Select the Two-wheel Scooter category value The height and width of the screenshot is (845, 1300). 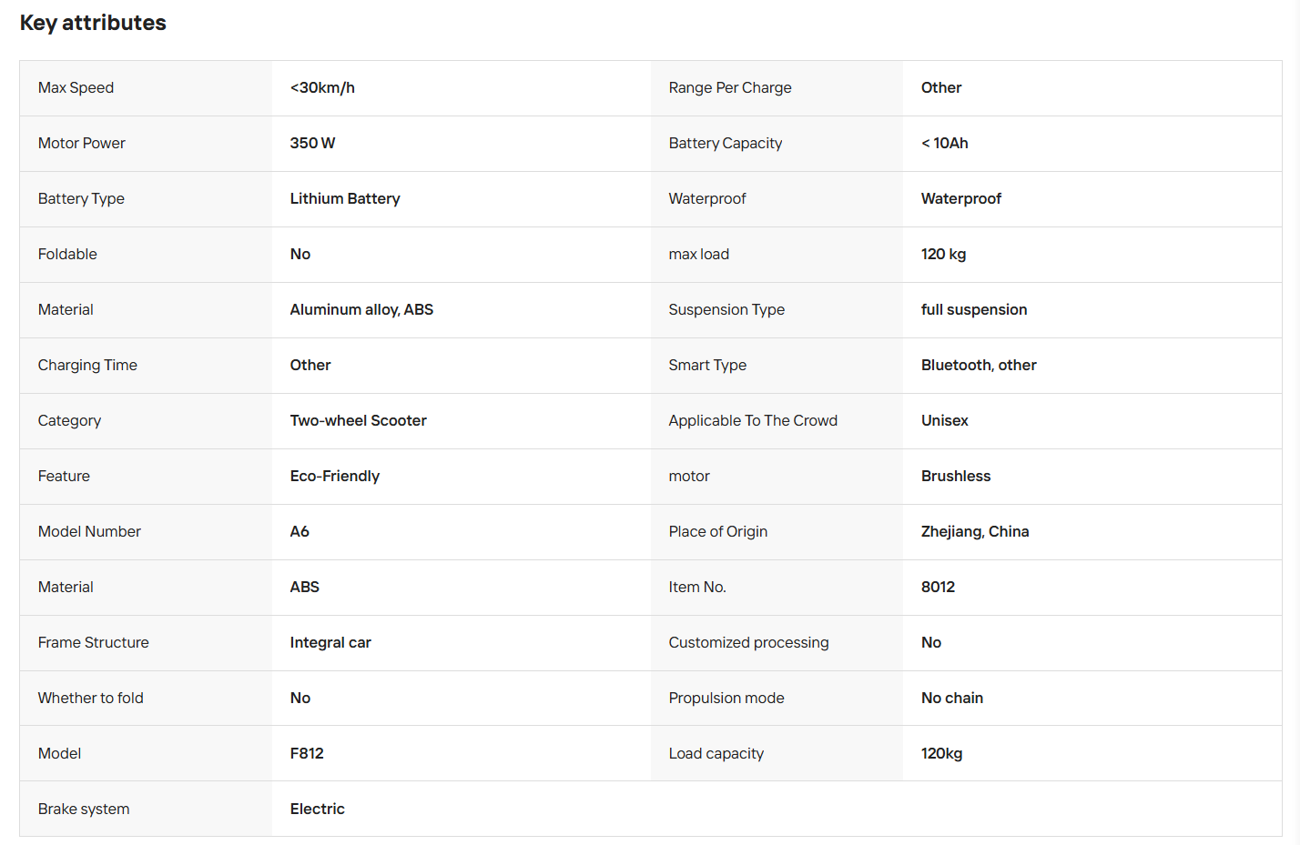click(359, 421)
